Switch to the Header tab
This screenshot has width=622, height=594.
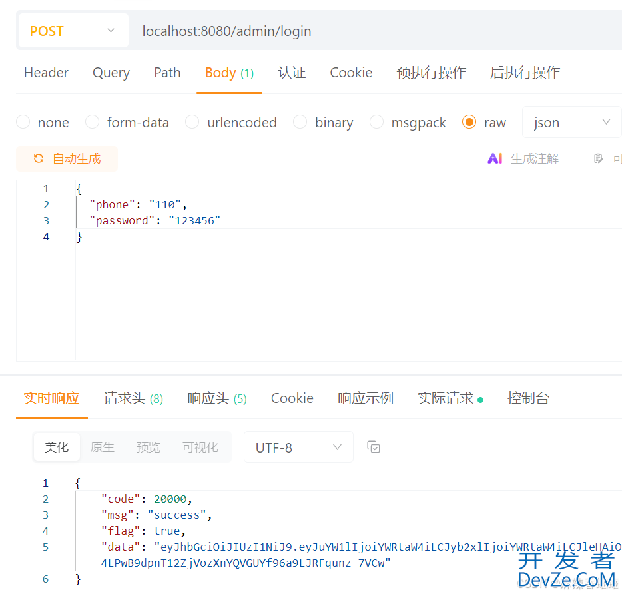[46, 73]
